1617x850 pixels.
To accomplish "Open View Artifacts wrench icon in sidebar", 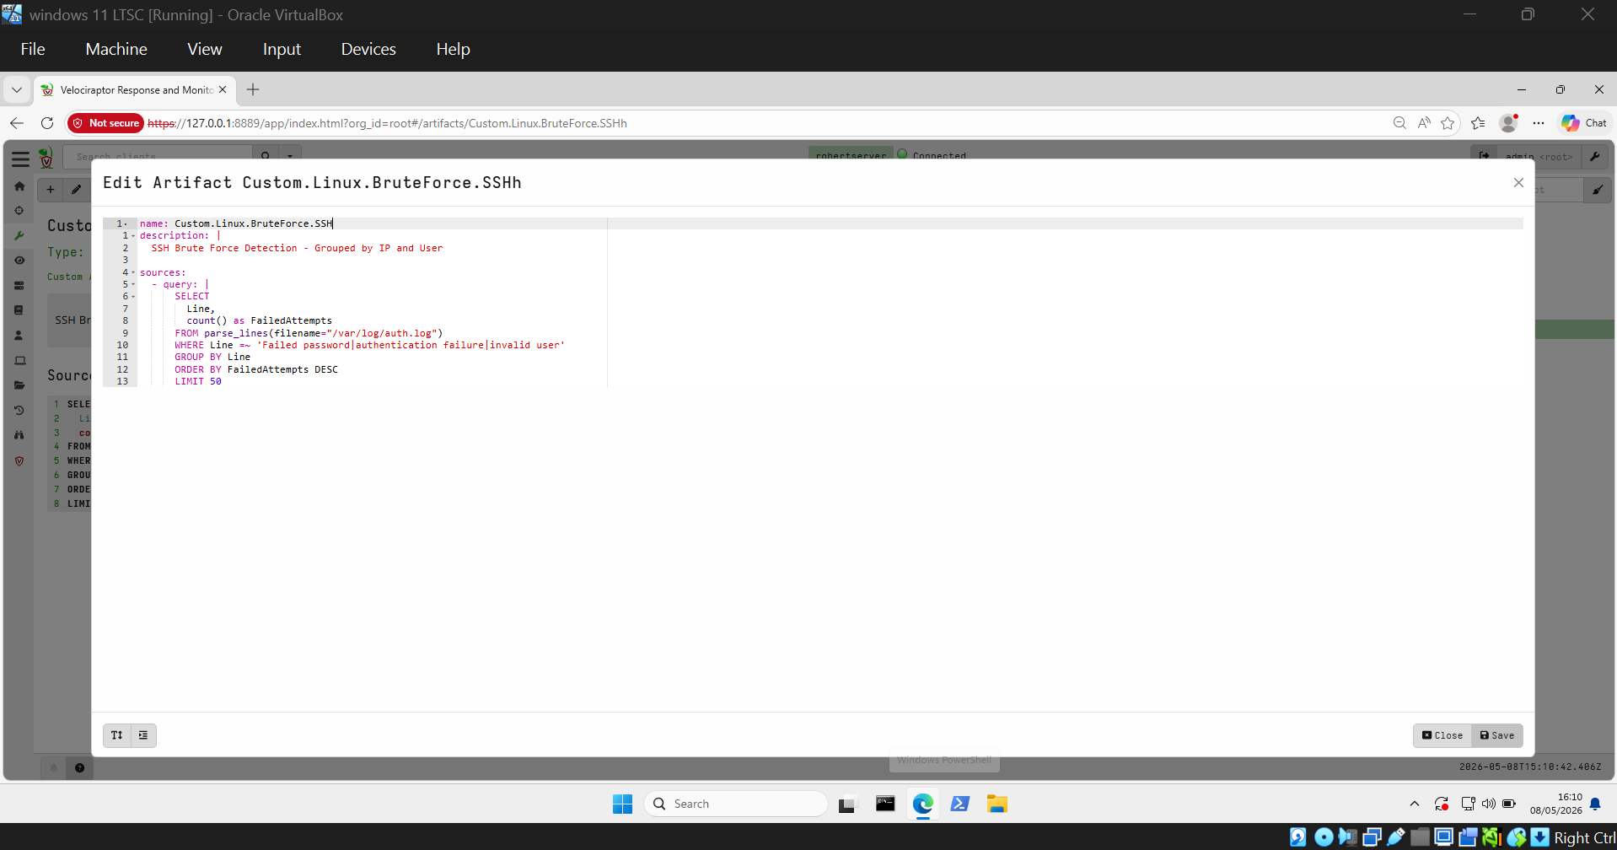I will pyautogui.click(x=19, y=236).
